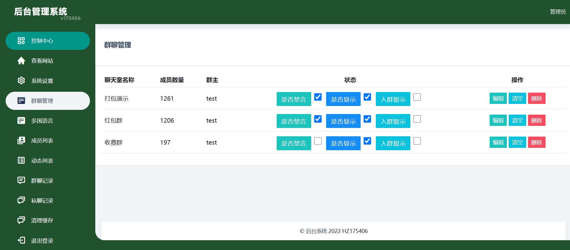Click the 群聊记录 chat bubble icon

21,181
